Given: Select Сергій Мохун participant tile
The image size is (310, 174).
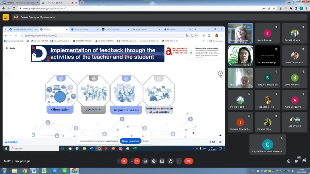Looking at the screenshot, I should click(x=294, y=33).
